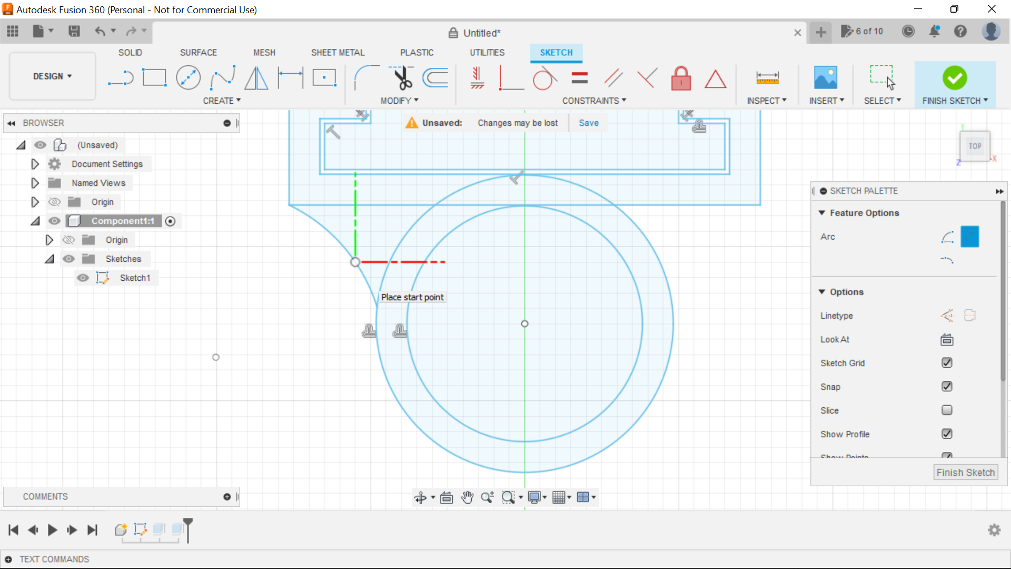Activate the Pan tool in navigation bar
This screenshot has height=569, width=1011.
click(x=468, y=497)
